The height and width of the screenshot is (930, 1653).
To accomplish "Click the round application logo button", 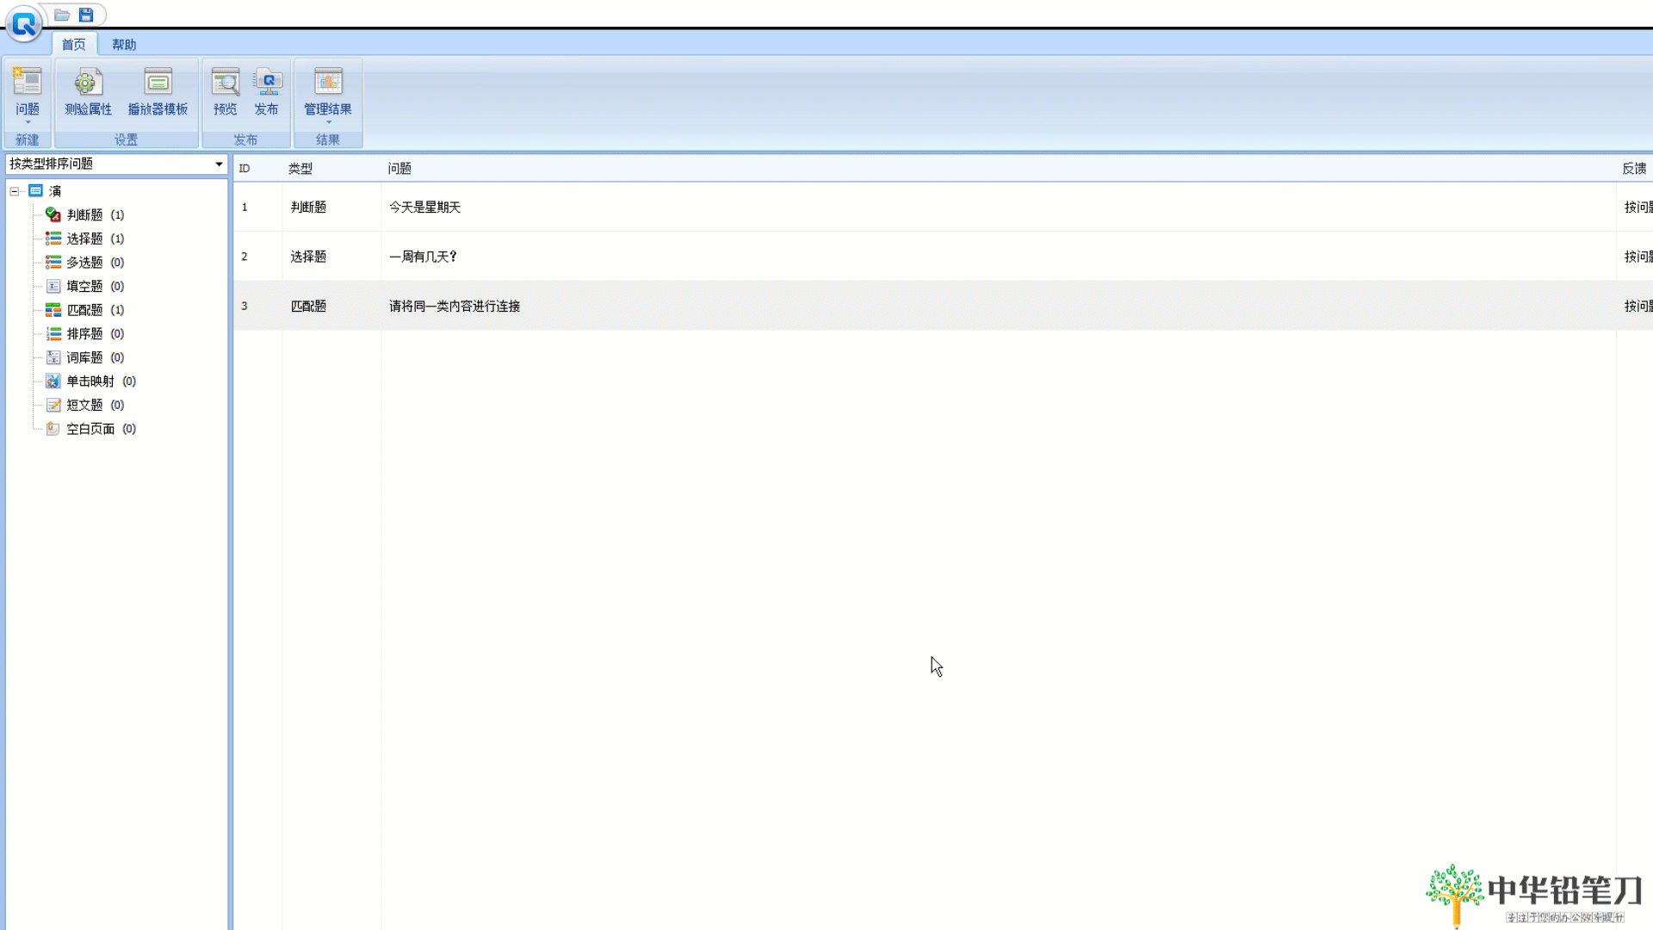I will tap(23, 23).
